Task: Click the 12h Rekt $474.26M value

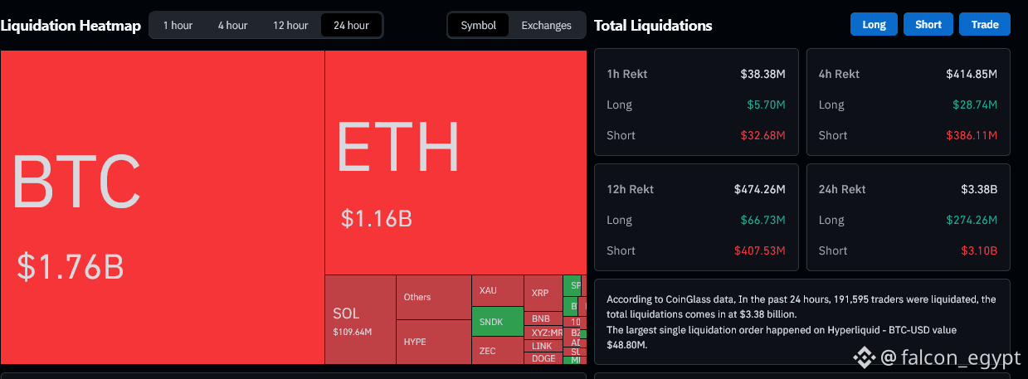Action: click(760, 189)
